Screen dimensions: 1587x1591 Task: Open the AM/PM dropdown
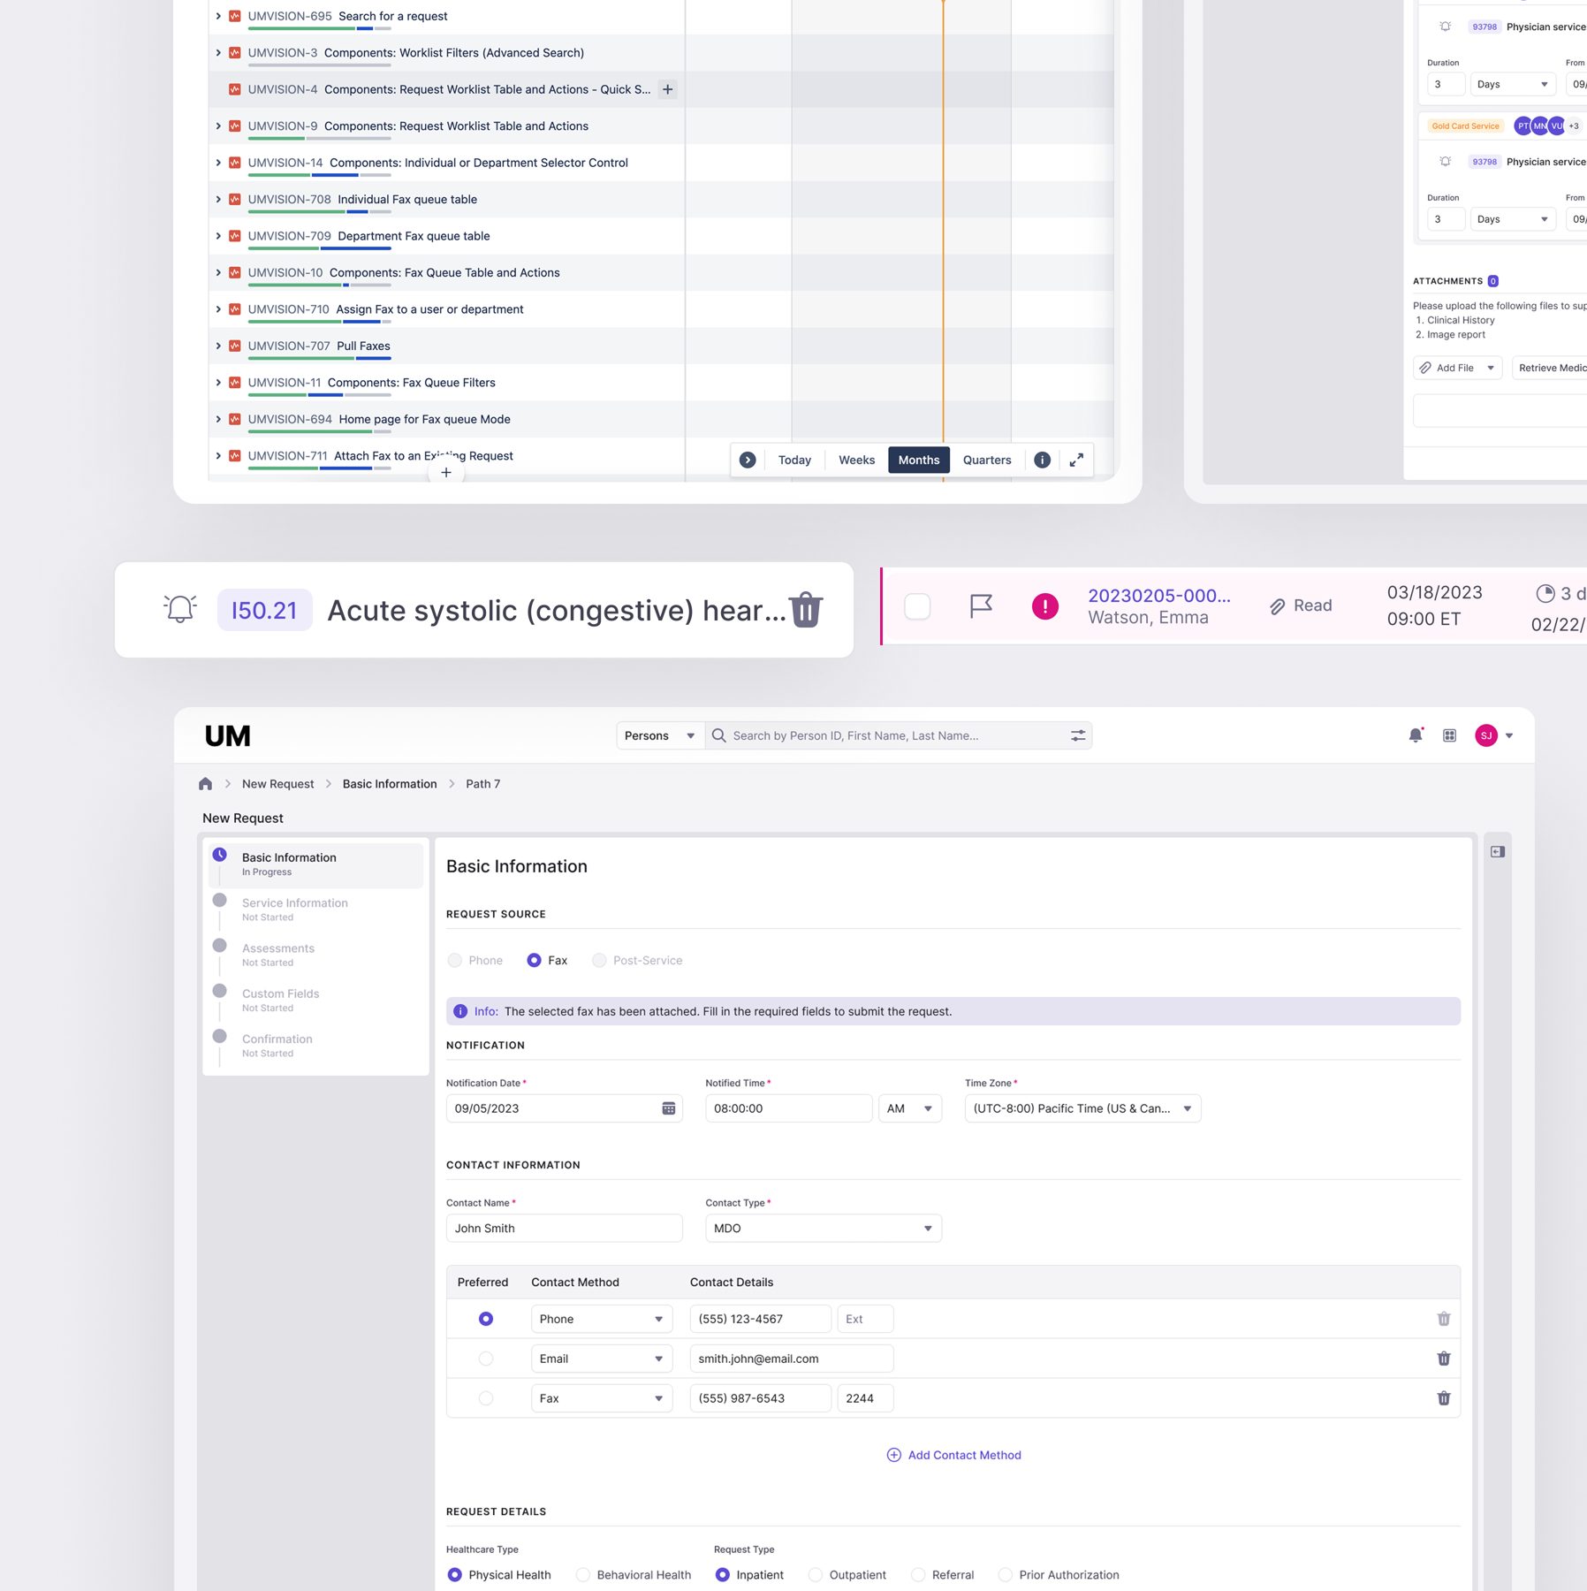(910, 1108)
